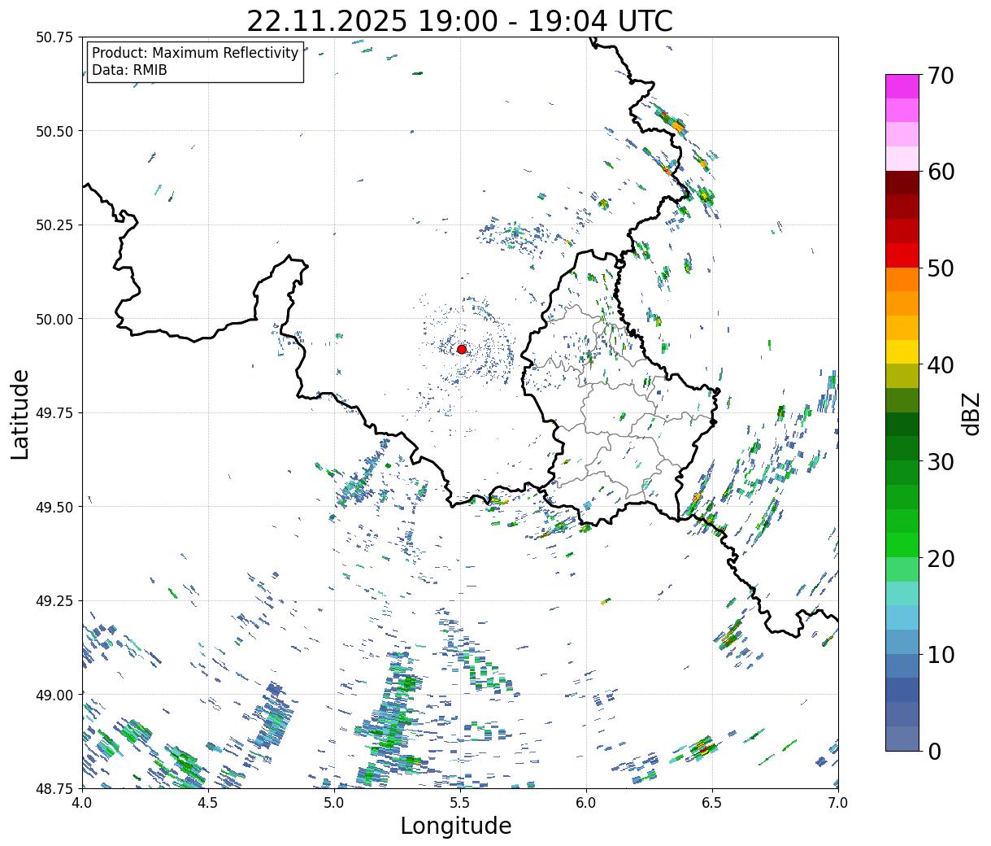This screenshot has width=991, height=846.
Task: Click the colorbar tick label 40
Action: coord(940,365)
